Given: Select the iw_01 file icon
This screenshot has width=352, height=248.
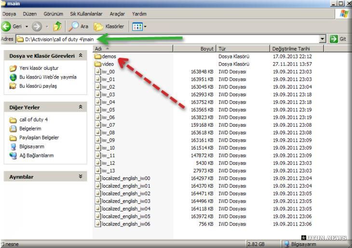Looking at the screenshot, I should (x=98, y=79).
